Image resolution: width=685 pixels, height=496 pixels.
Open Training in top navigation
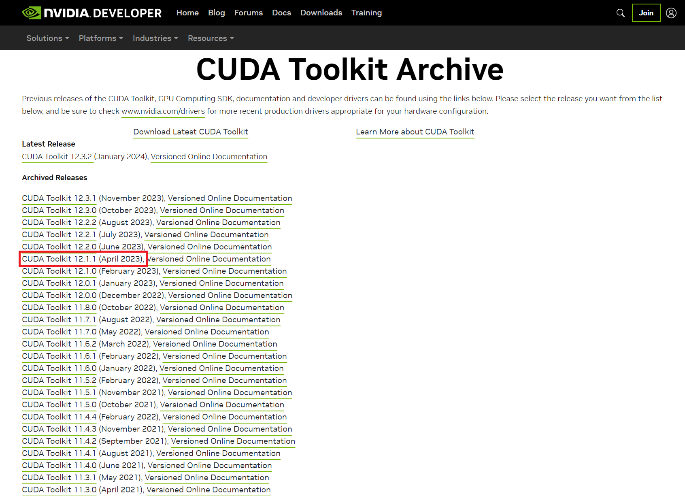click(x=366, y=13)
